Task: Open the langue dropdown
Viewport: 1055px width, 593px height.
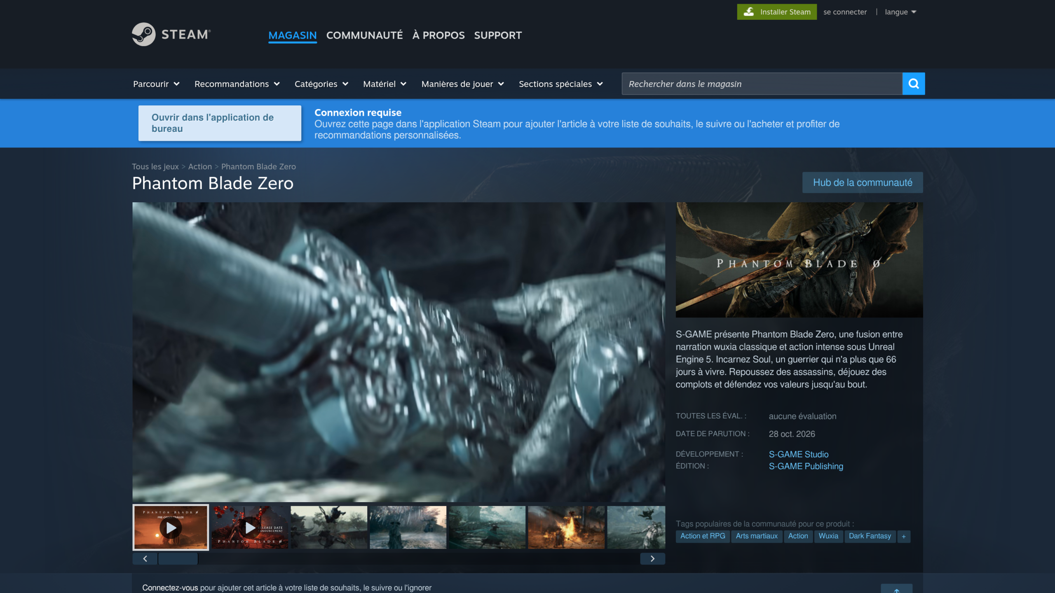Action: (900, 12)
